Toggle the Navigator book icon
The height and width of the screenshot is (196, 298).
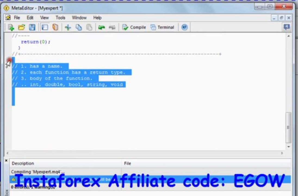[55, 27]
